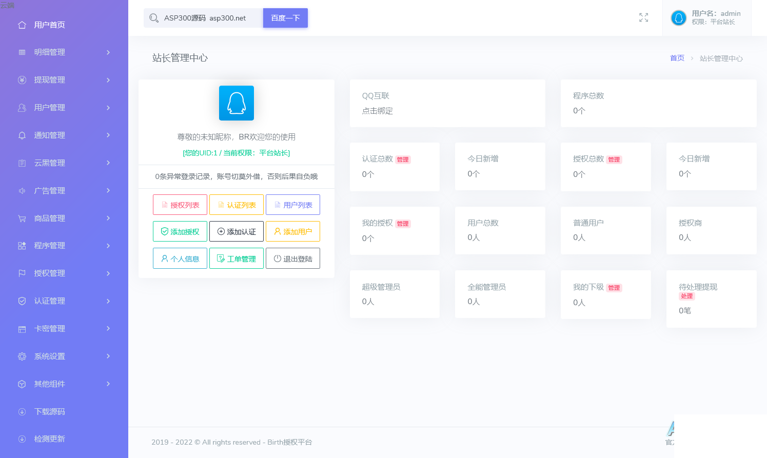
Task: Expand the 明细管理 submenu chevron
Action: point(108,52)
